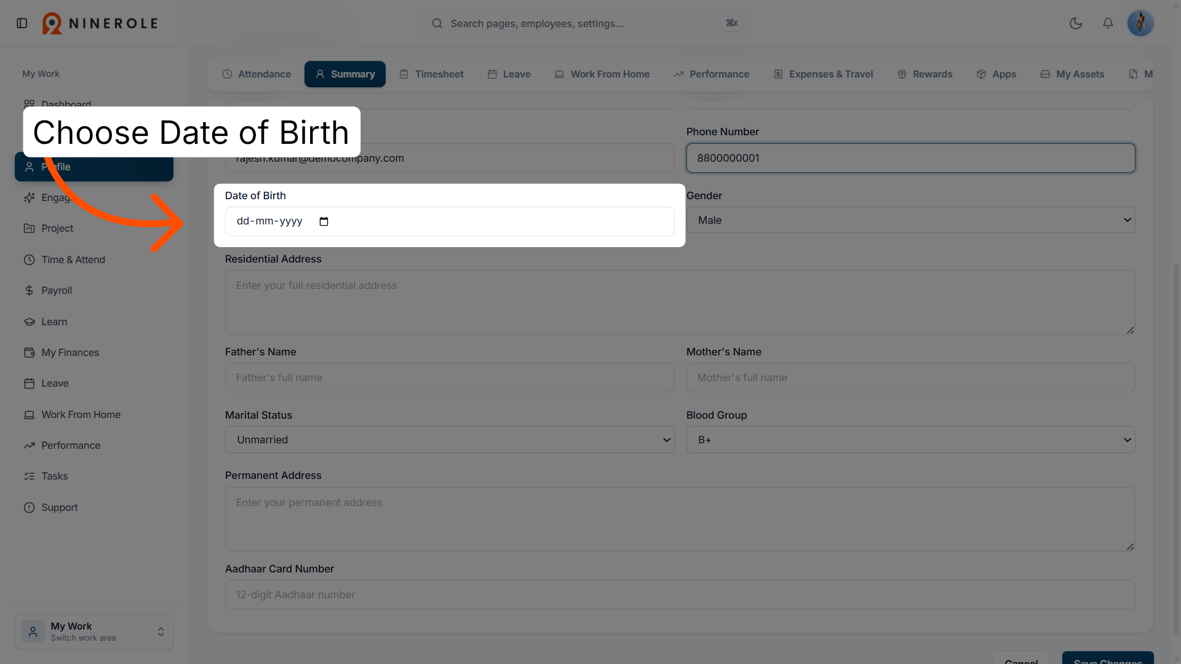The width and height of the screenshot is (1181, 664).
Task: Open user avatar menu
Action: pos(1140,23)
